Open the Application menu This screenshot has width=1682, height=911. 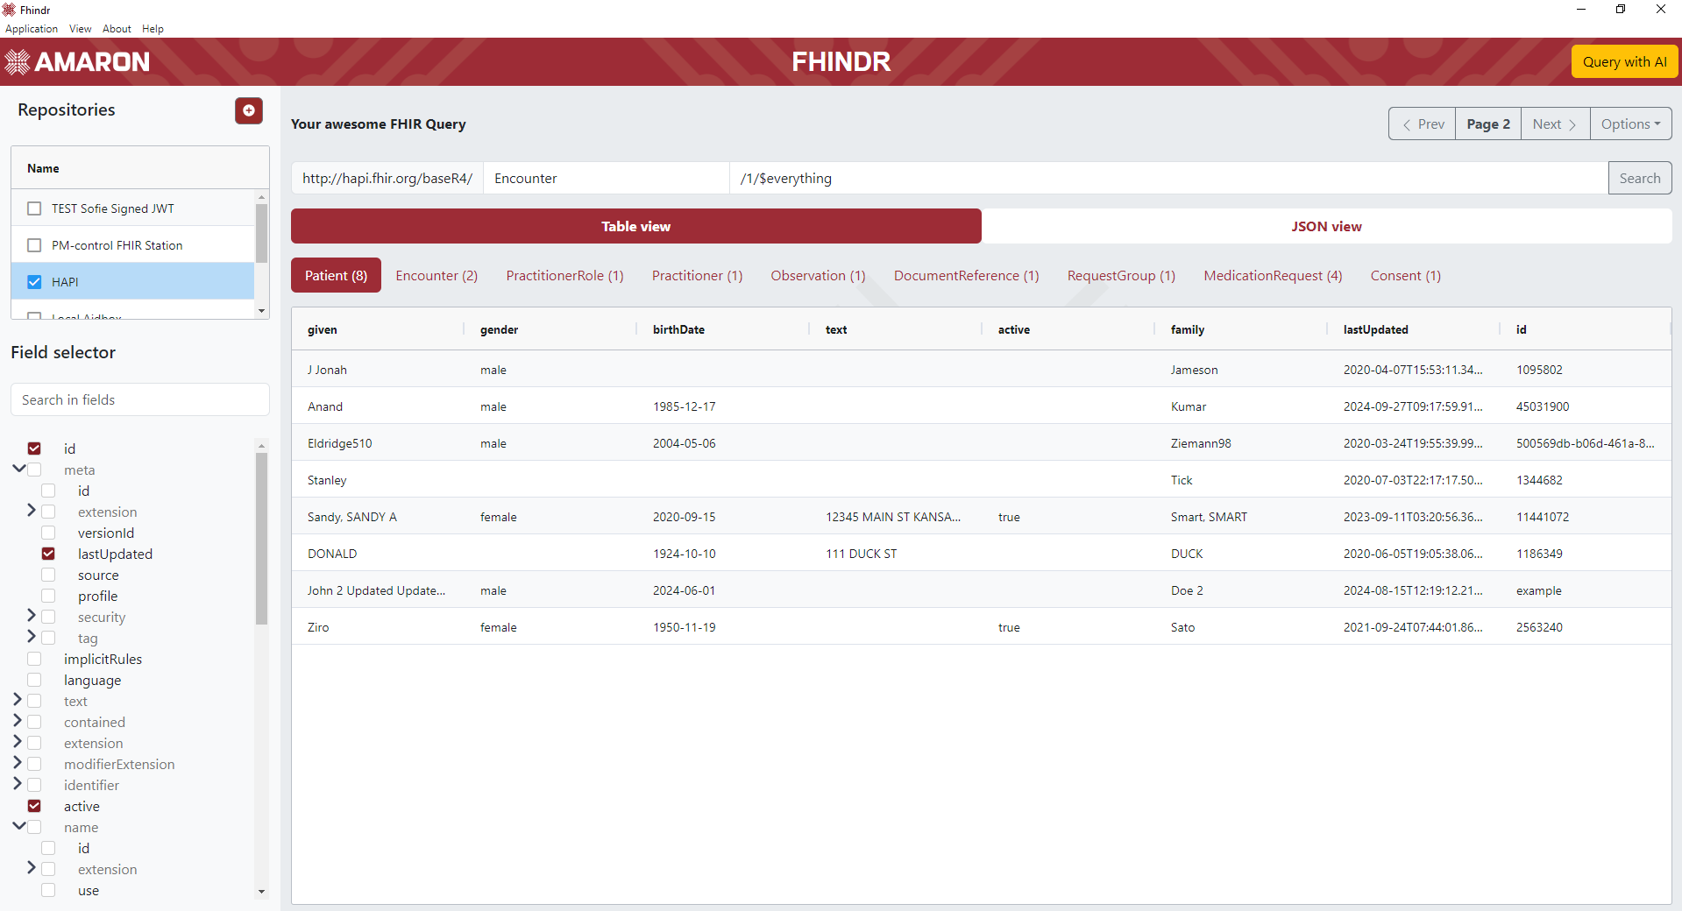coord(32,29)
